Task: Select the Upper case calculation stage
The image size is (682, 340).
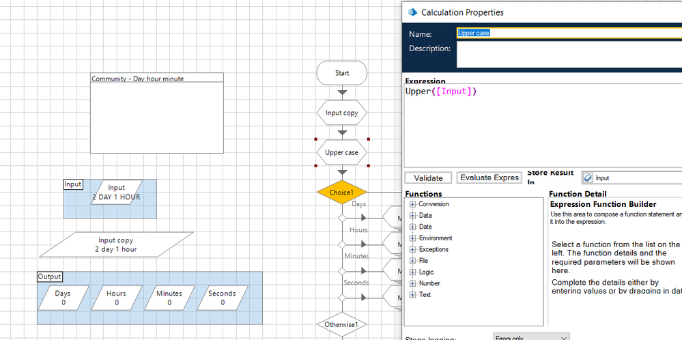Action: click(342, 152)
